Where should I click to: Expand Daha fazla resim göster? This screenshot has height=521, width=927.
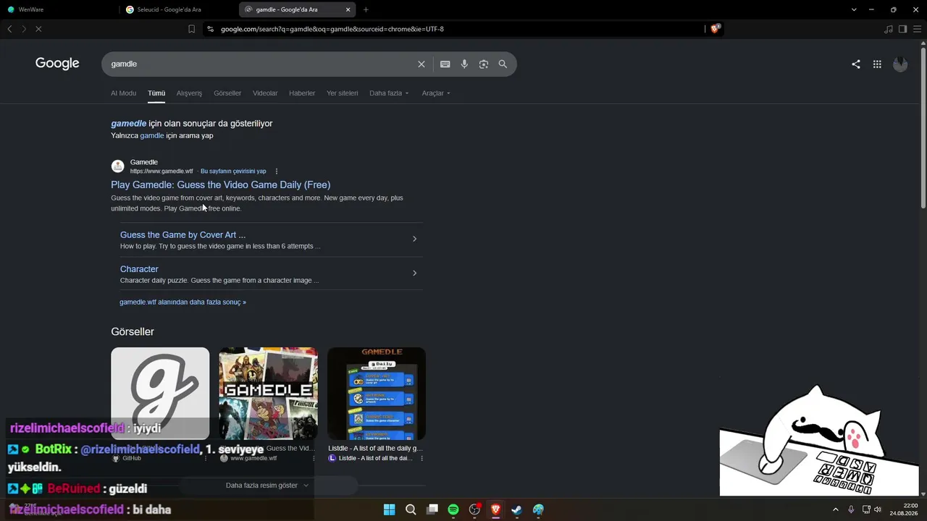267,486
